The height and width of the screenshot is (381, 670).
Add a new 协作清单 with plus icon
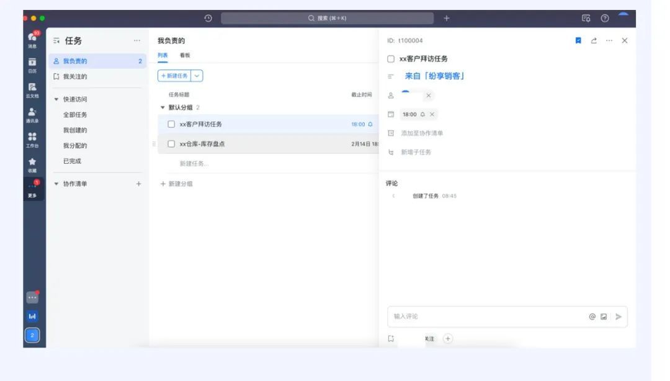pyautogui.click(x=138, y=184)
